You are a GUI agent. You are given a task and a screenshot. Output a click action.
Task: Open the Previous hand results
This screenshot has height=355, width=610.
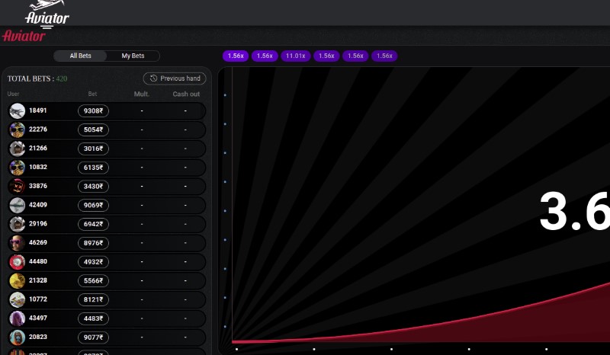point(175,78)
